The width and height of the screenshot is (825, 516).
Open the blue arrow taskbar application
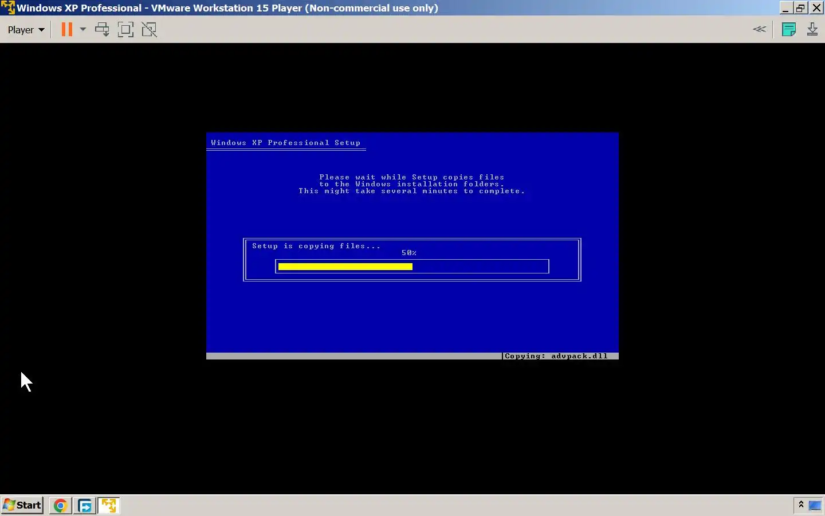coord(85,506)
